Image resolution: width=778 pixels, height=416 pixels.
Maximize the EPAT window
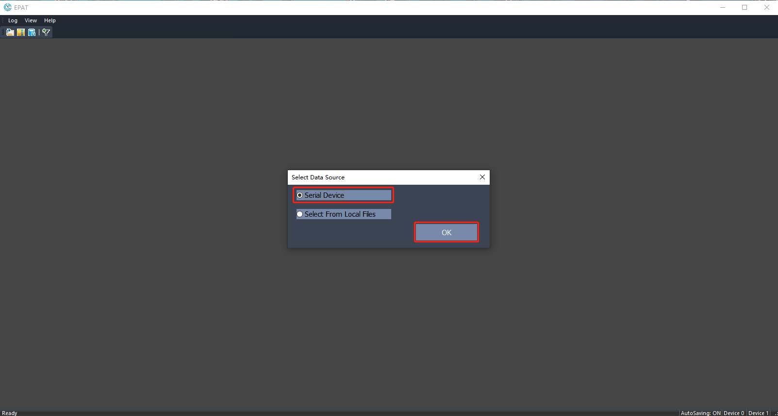click(x=745, y=7)
